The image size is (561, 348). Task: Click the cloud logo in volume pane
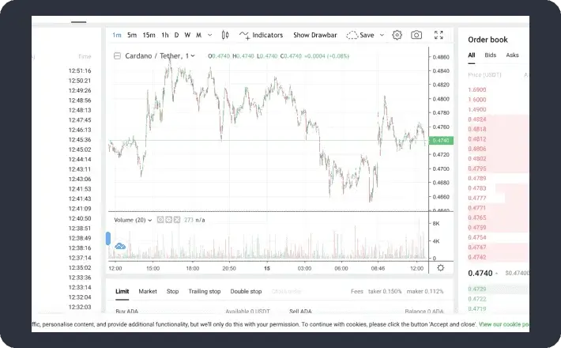[120, 247]
